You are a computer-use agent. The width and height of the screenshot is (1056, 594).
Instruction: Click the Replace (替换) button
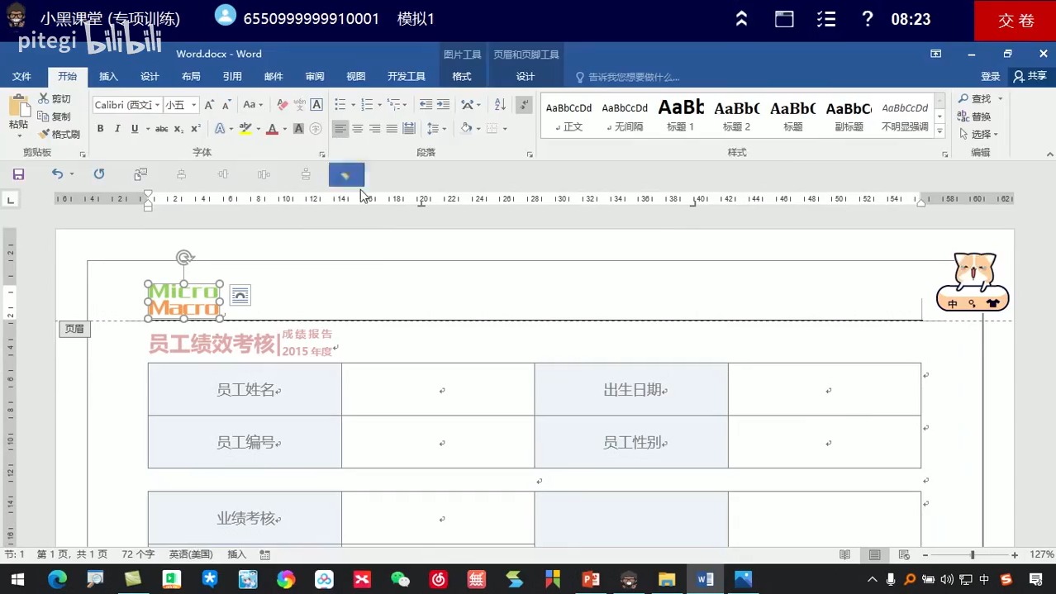[x=975, y=116]
